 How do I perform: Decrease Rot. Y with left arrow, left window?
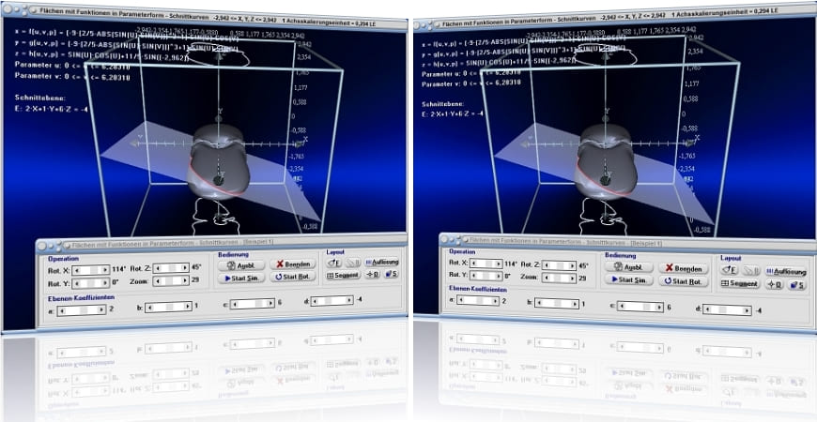(x=77, y=283)
